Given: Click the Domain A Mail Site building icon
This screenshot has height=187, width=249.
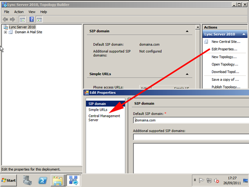Looking at the screenshot, I should click(11, 32).
